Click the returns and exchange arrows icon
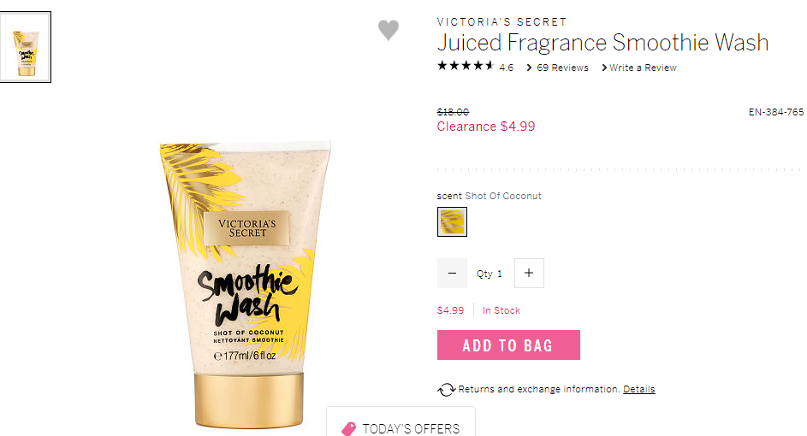Image resolution: width=807 pixels, height=436 pixels. (x=446, y=390)
